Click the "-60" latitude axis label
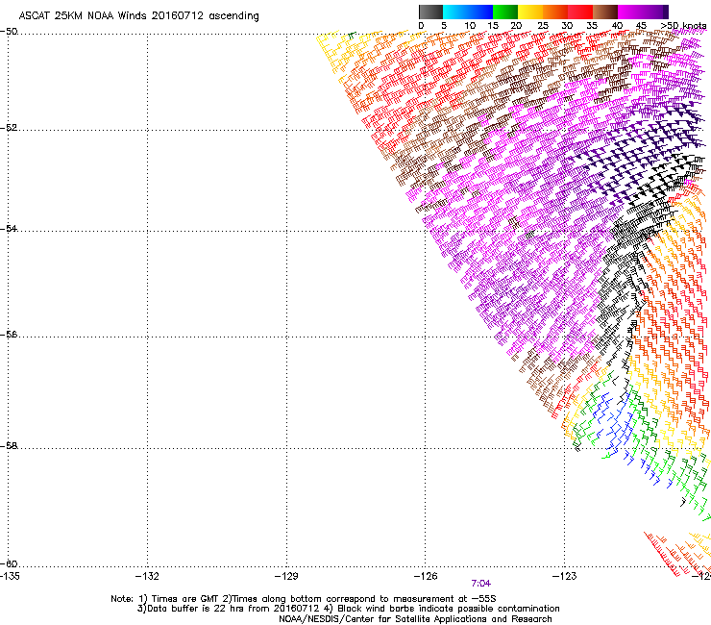The height and width of the screenshot is (625, 711). [9, 563]
